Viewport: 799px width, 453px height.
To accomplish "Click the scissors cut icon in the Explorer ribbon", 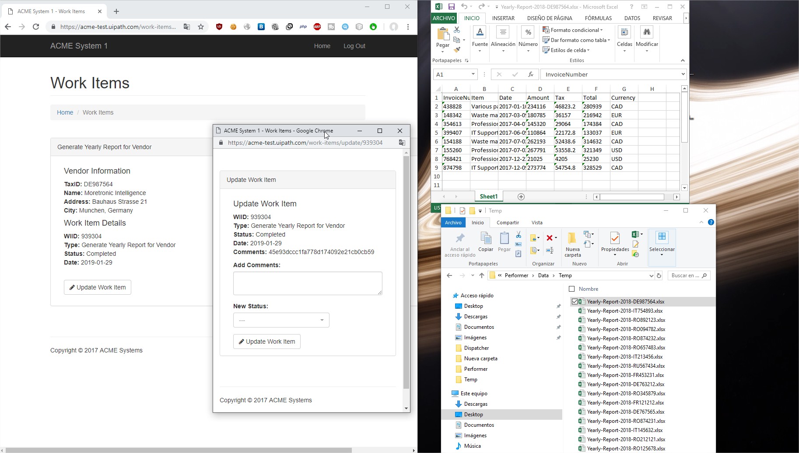I will click(x=519, y=235).
